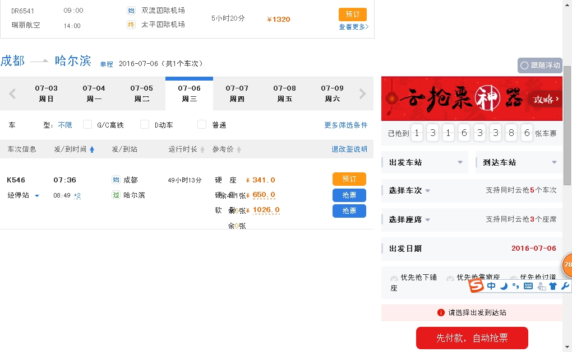Check the D动车 train type checkbox
This screenshot has width=572, height=352.
(x=145, y=124)
